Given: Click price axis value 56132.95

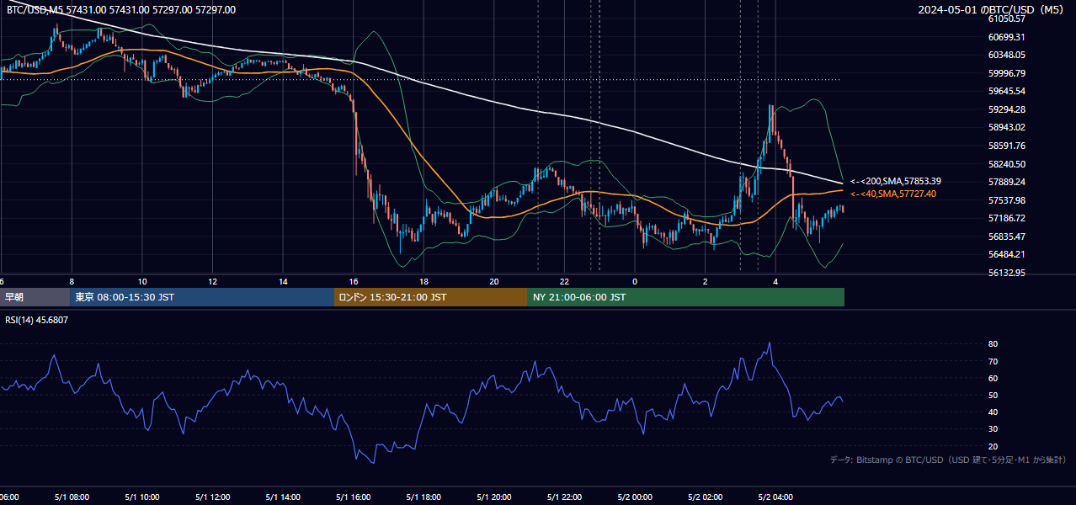Looking at the screenshot, I should tap(1007, 273).
